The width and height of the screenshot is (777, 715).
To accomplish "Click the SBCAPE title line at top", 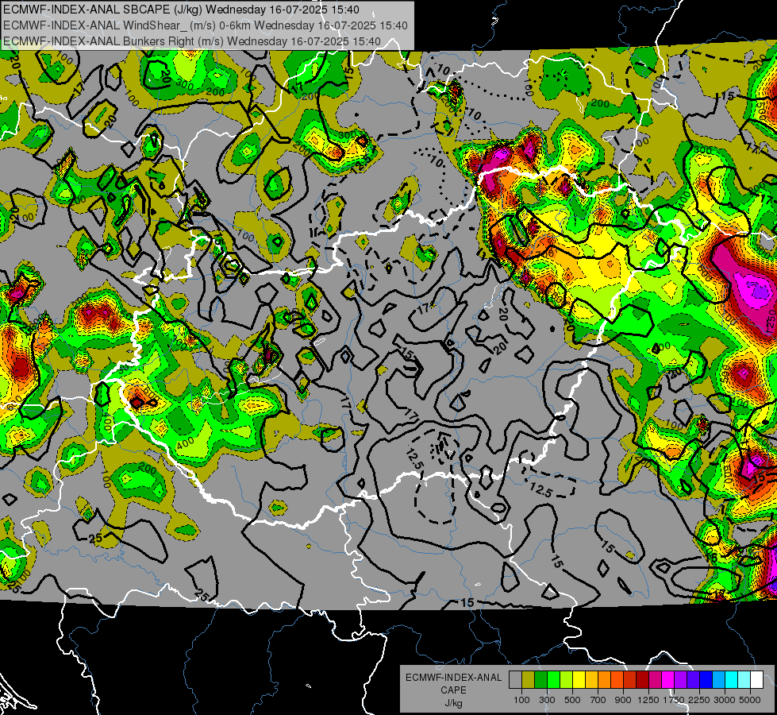I will 182,10.
